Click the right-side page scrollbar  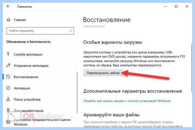(191, 68)
